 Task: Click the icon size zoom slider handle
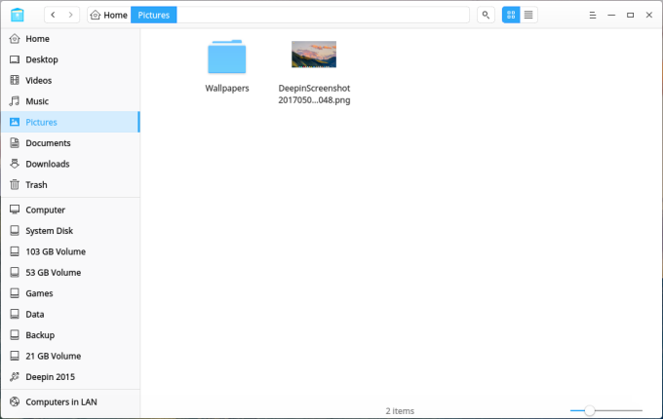pos(590,410)
